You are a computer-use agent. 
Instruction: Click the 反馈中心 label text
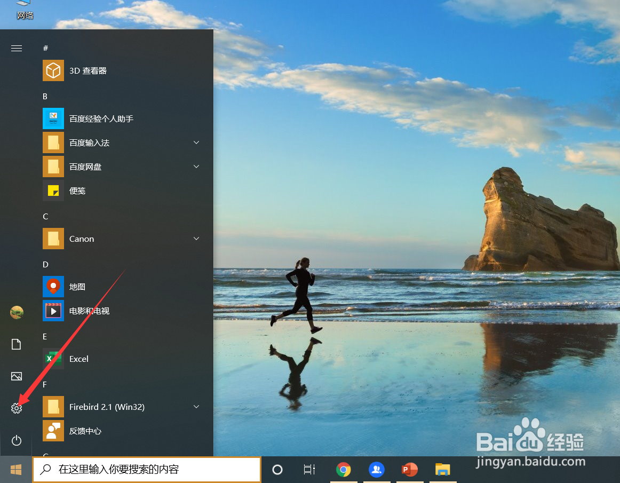tap(85, 431)
